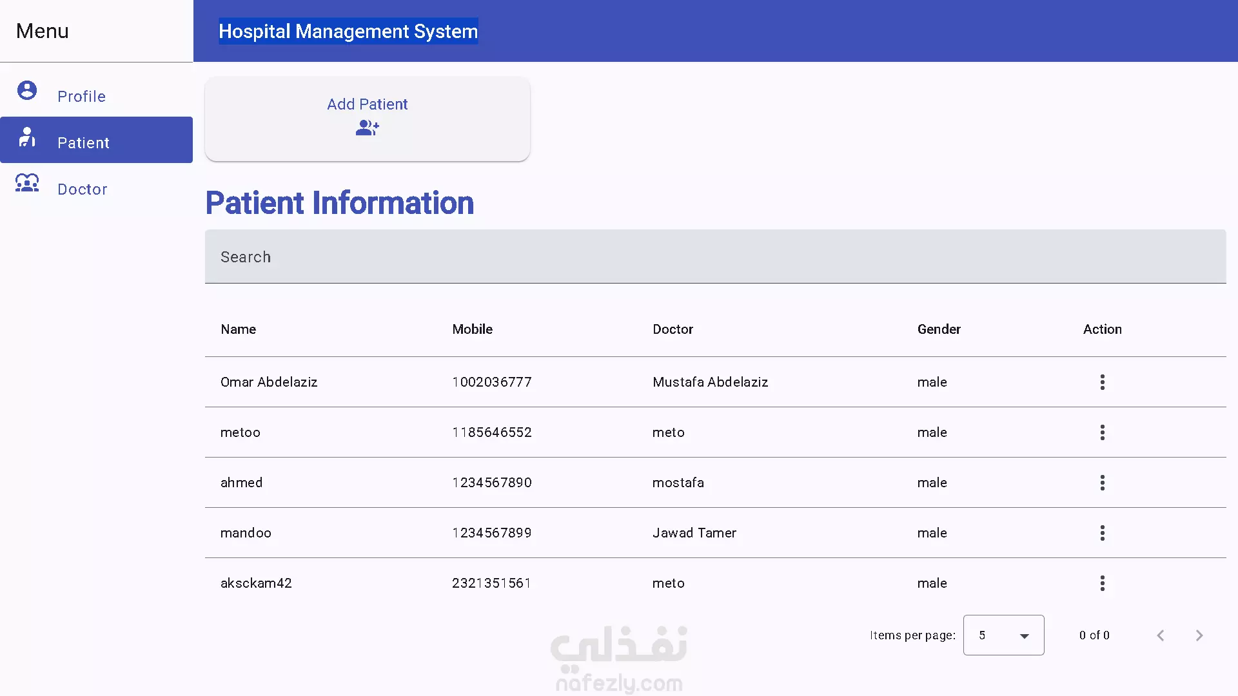Click mobile number 1234567899
1238x696 pixels.
(x=492, y=533)
